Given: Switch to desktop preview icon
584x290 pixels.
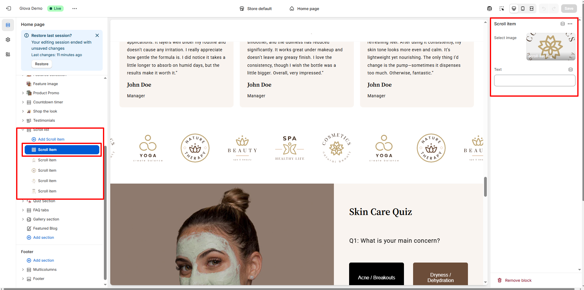Looking at the screenshot, I should (x=514, y=9).
